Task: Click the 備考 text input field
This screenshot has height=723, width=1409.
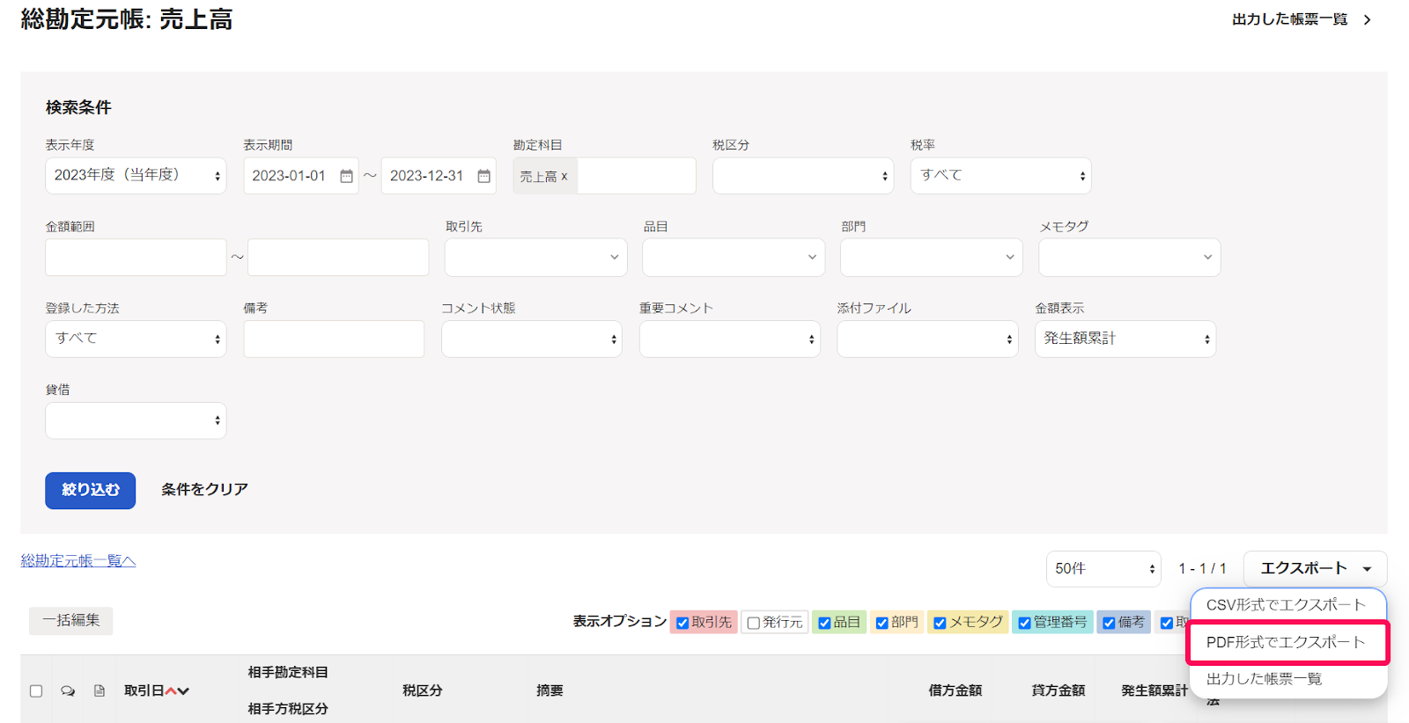Action: 334,339
